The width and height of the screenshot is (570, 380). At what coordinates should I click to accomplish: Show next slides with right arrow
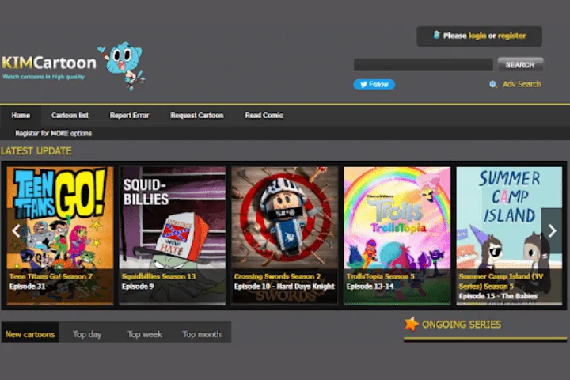pyautogui.click(x=552, y=230)
